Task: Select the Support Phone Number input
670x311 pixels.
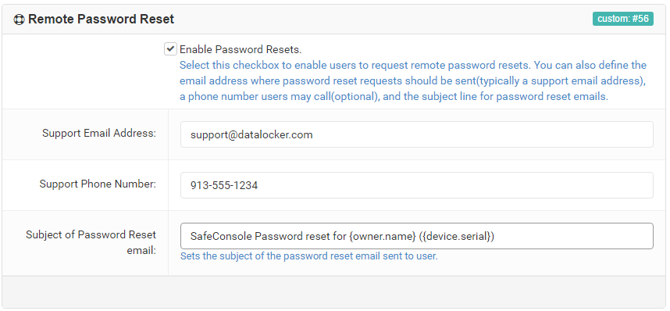Action: pos(417,185)
